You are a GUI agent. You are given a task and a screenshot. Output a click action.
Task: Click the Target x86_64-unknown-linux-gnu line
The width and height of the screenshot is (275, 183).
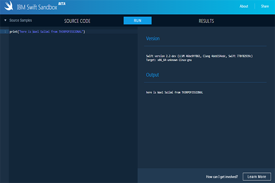(x=169, y=60)
